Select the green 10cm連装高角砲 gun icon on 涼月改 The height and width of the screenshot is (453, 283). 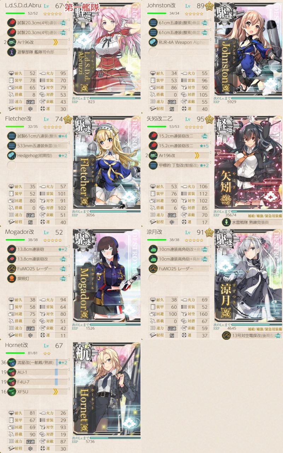[153, 249]
